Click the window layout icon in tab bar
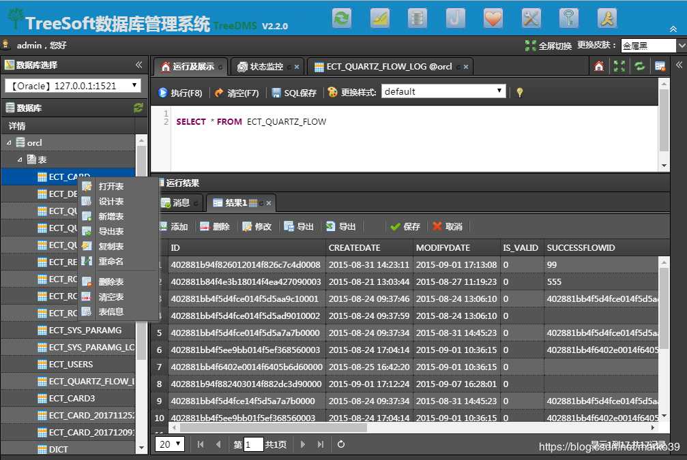Image resolution: width=687 pixels, height=460 pixels. (660, 66)
